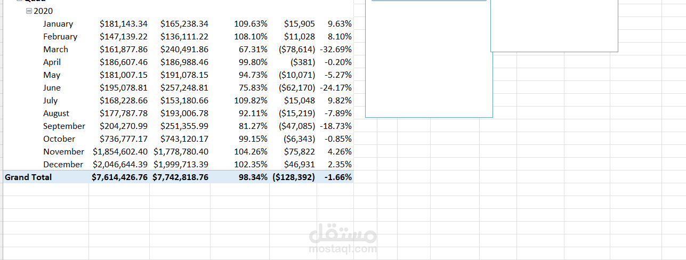This screenshot has height=260, width=686.
Task: Select the October row label
Action: pos(59,139)
